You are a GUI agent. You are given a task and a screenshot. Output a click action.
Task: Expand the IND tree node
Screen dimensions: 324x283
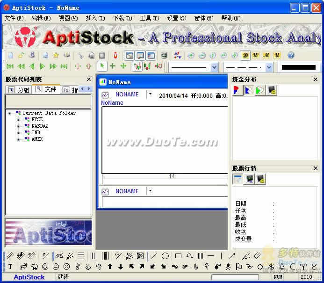coord(18,133)
